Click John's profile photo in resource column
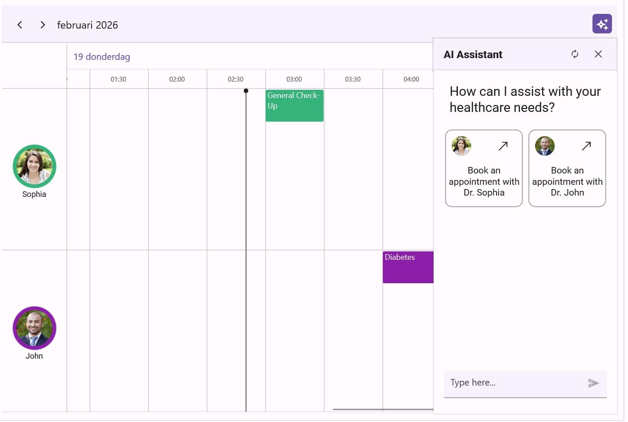 click(x=34, y=328)
